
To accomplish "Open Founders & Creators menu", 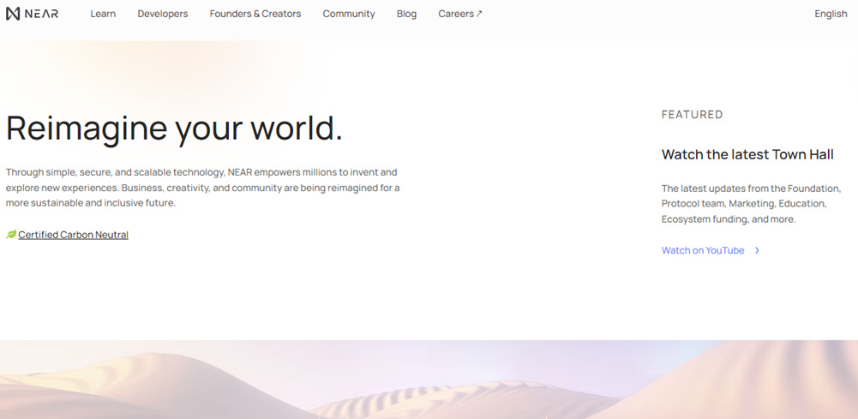I will 255,14.
